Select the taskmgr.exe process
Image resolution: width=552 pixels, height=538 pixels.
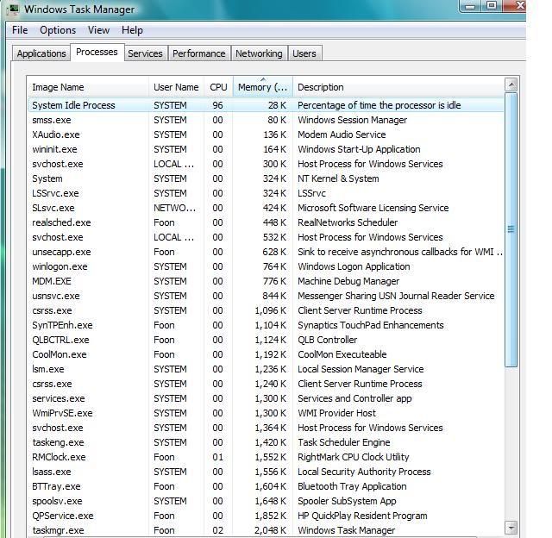pyautogui.click(x=266, y=530)
